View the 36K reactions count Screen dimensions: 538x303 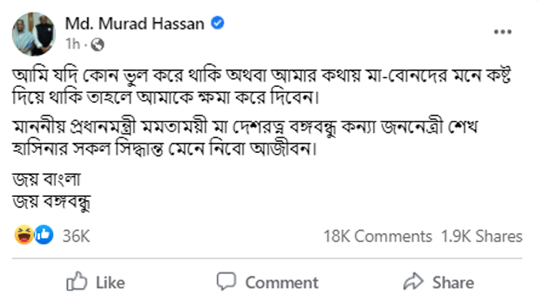click(76, 236)
